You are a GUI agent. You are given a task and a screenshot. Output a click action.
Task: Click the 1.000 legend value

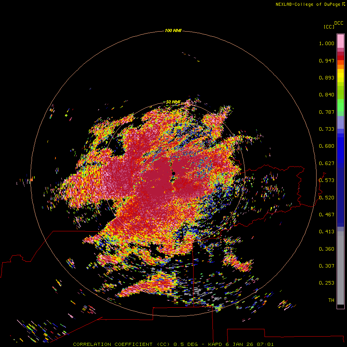click(327, 43)
